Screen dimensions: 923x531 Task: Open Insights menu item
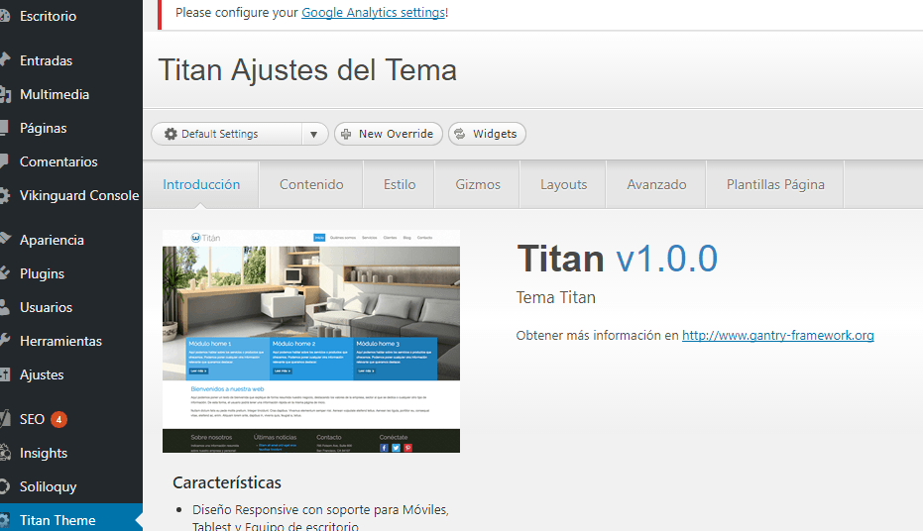43,453
